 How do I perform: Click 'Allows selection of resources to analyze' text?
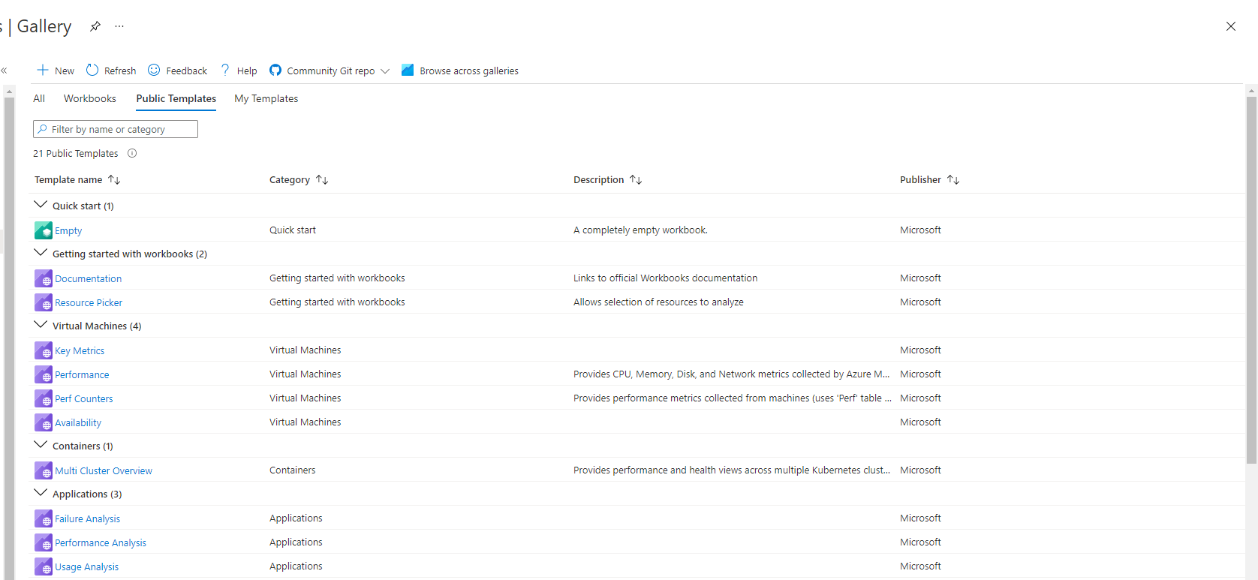pyautogui.click(x=658, y=302)
